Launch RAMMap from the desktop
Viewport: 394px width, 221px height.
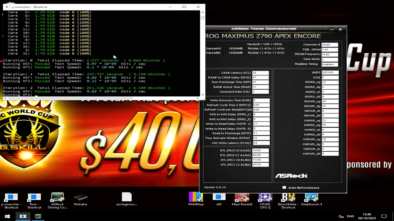(196, 199)
